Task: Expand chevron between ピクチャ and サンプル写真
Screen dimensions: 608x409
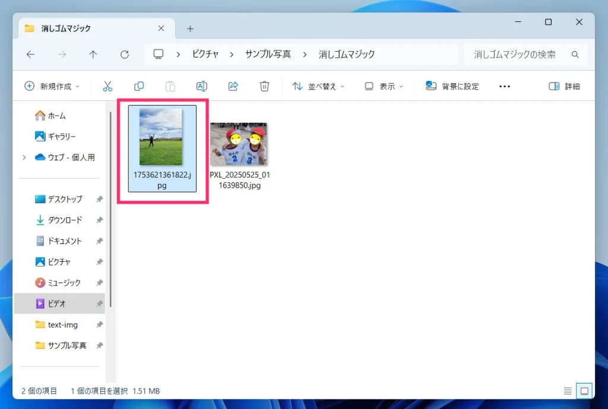Action: pos(232,54)
